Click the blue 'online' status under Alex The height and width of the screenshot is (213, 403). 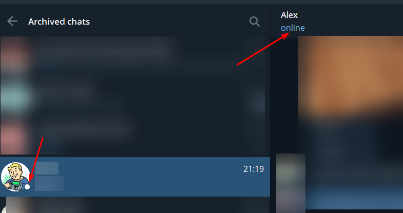coord(293,28)
